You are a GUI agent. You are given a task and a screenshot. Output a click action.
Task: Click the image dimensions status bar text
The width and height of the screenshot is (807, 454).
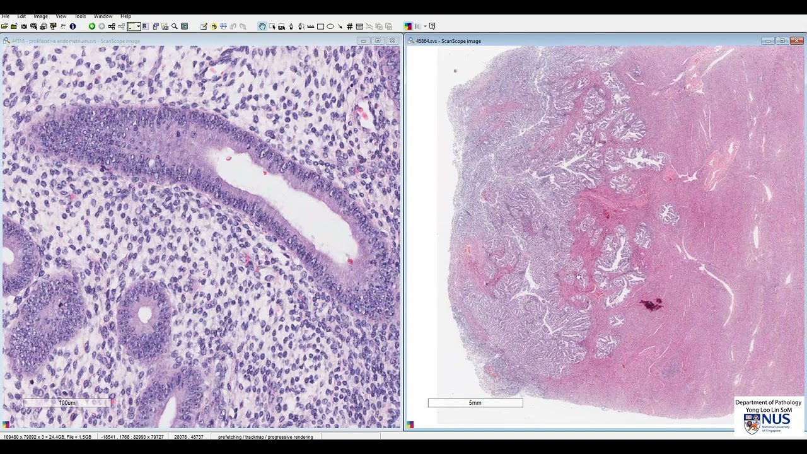47,437
